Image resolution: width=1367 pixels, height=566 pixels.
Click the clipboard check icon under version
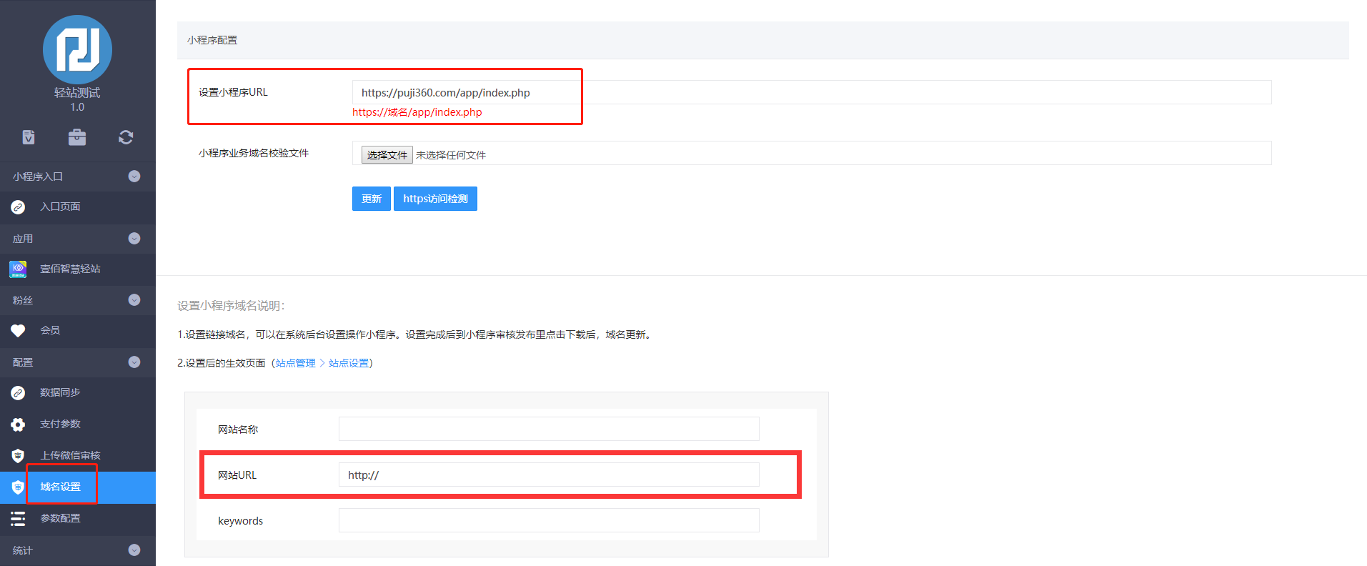(29, 137)
